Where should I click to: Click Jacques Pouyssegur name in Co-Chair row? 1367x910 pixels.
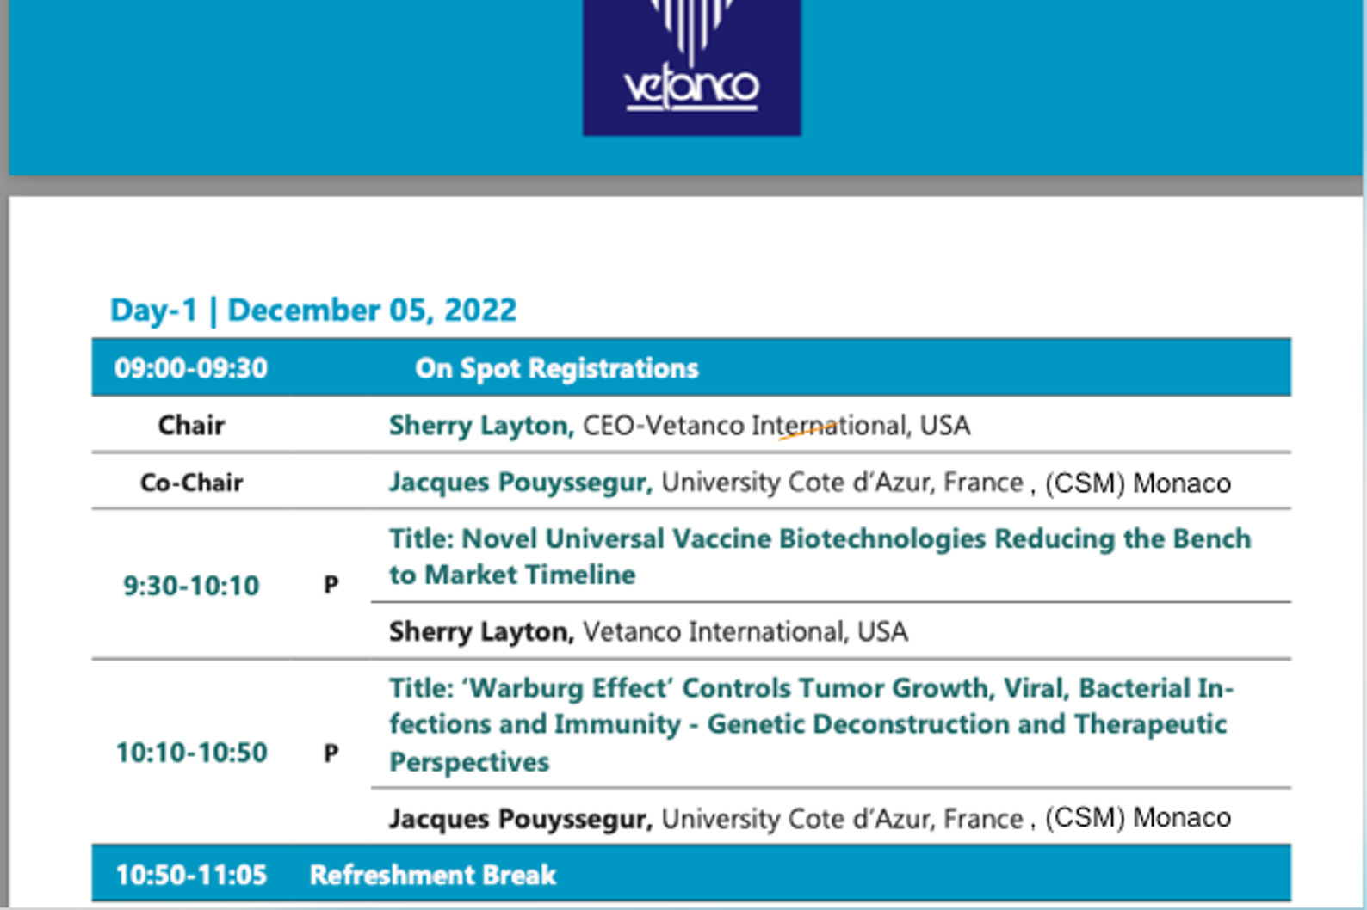[x=521, y=483]
